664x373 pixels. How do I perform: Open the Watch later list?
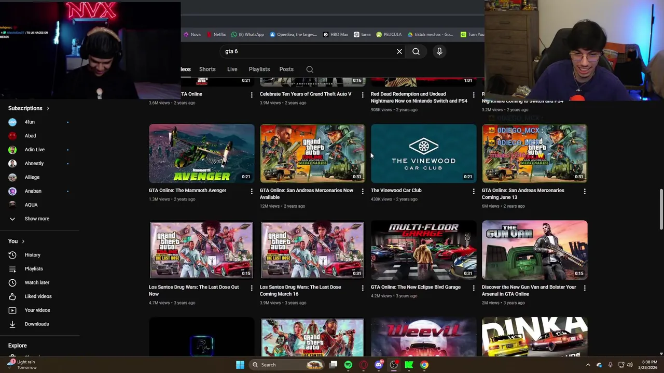coord(37,282)
